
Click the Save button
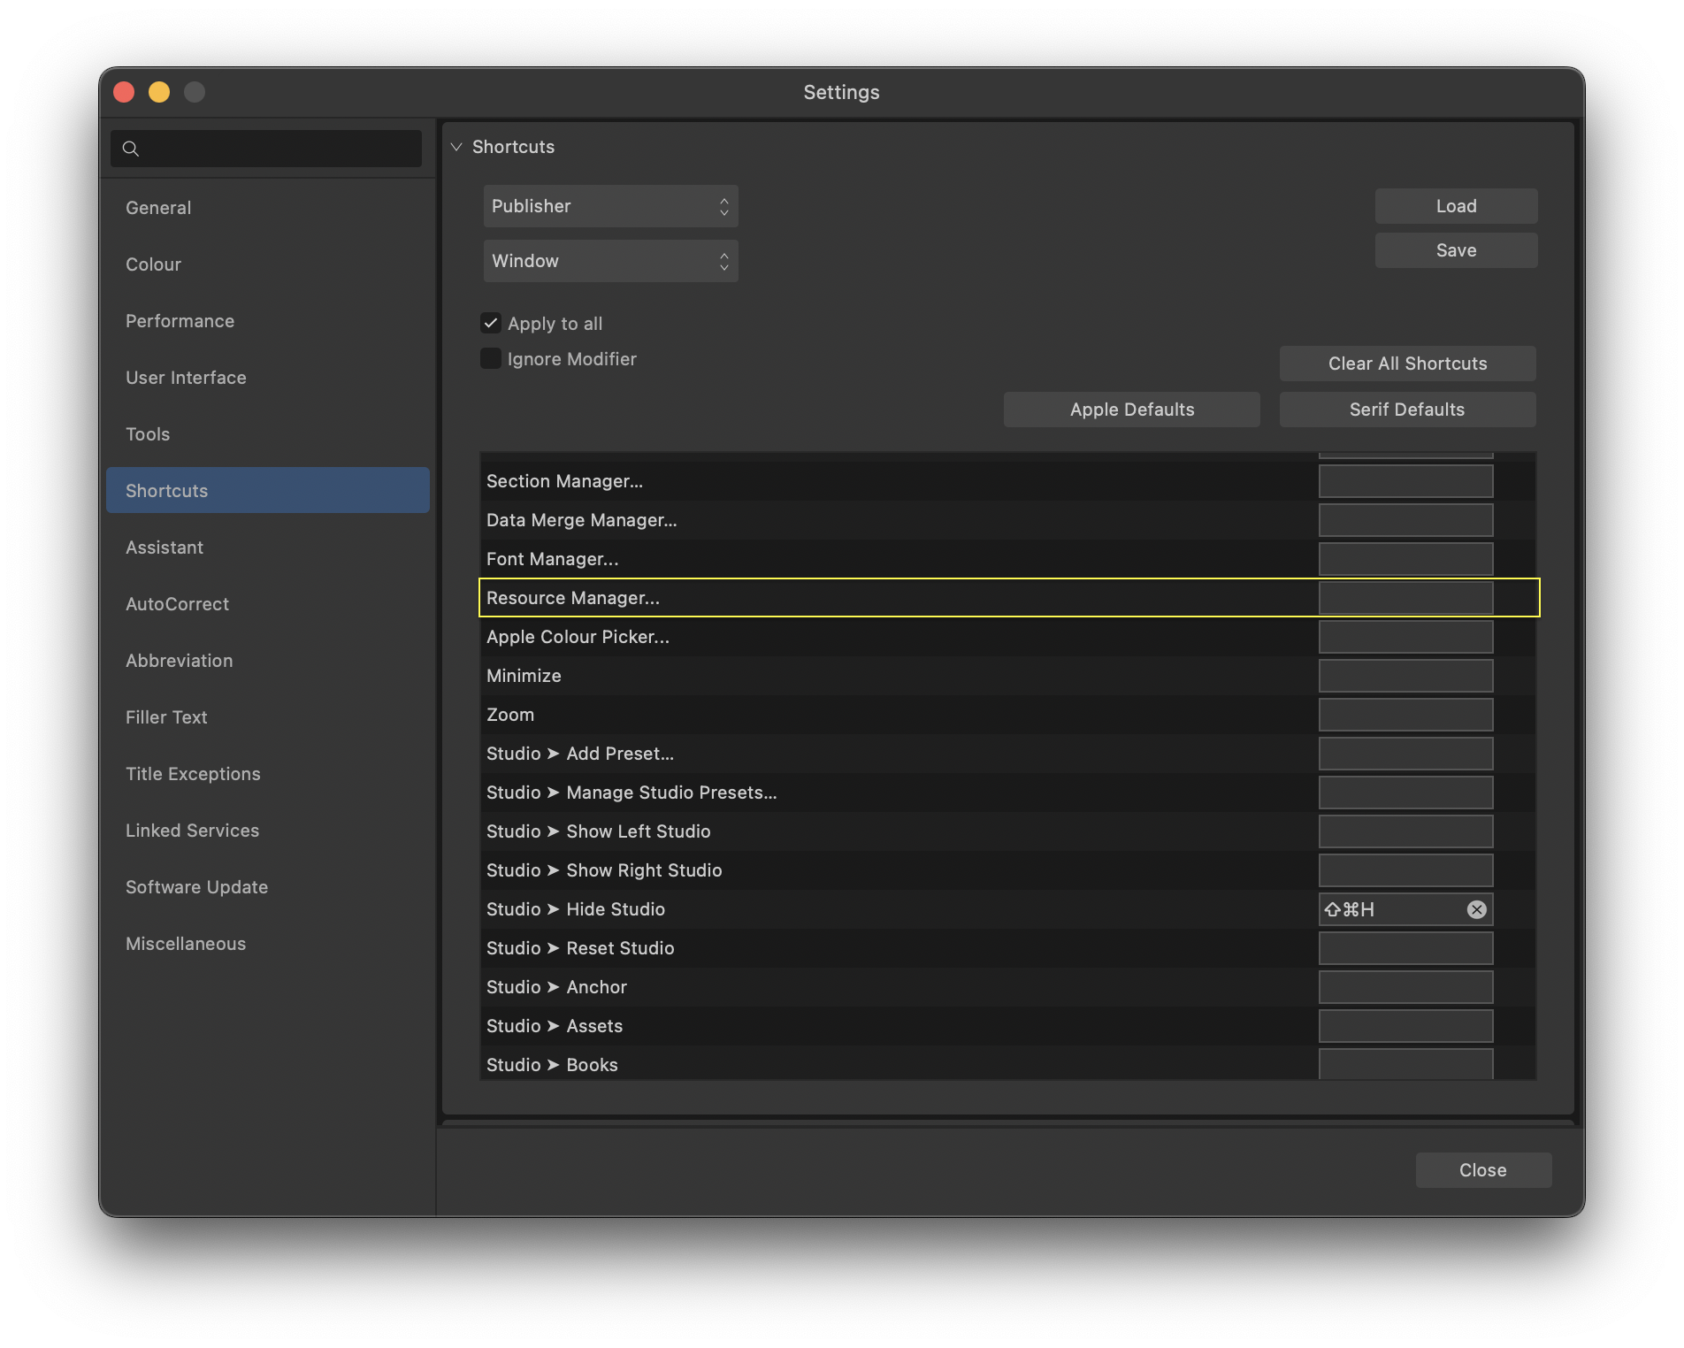tap(1455, 250)
